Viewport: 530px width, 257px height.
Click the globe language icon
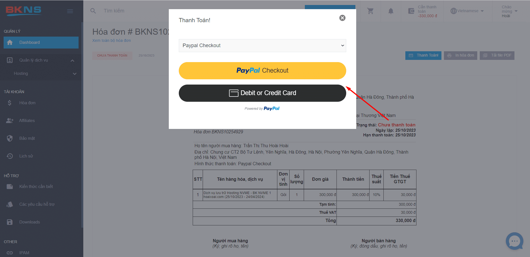[x=453, y=11]
